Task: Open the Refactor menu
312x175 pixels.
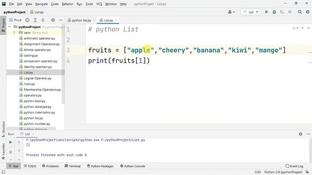Action: (67, 4)
